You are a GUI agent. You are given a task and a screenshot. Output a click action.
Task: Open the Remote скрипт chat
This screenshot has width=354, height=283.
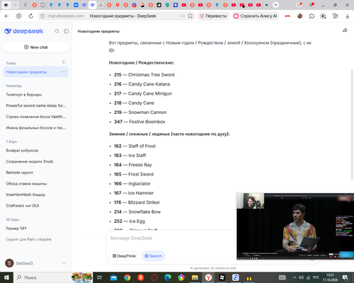pos(20,173)
